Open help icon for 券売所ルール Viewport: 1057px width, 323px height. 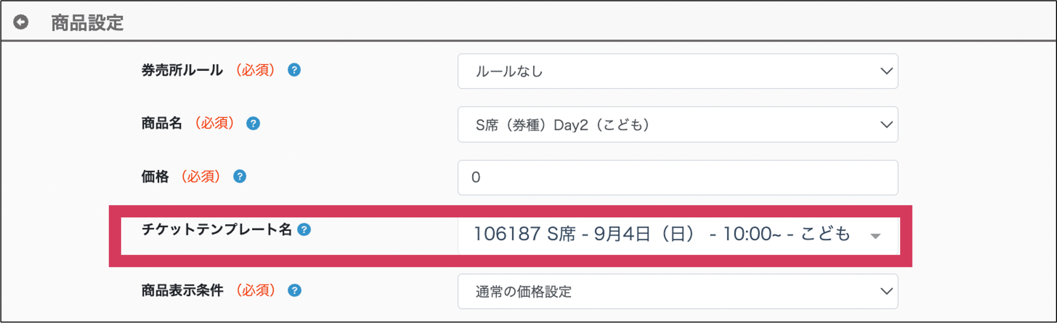tap(294, 70)
